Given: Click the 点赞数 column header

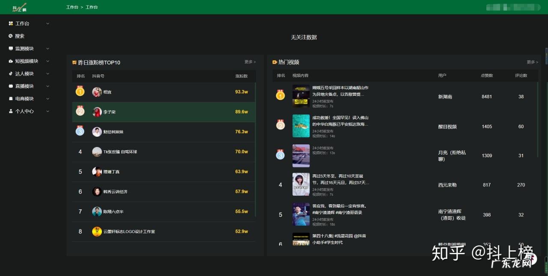Looking at the screenshot, I should click(487, 75).
